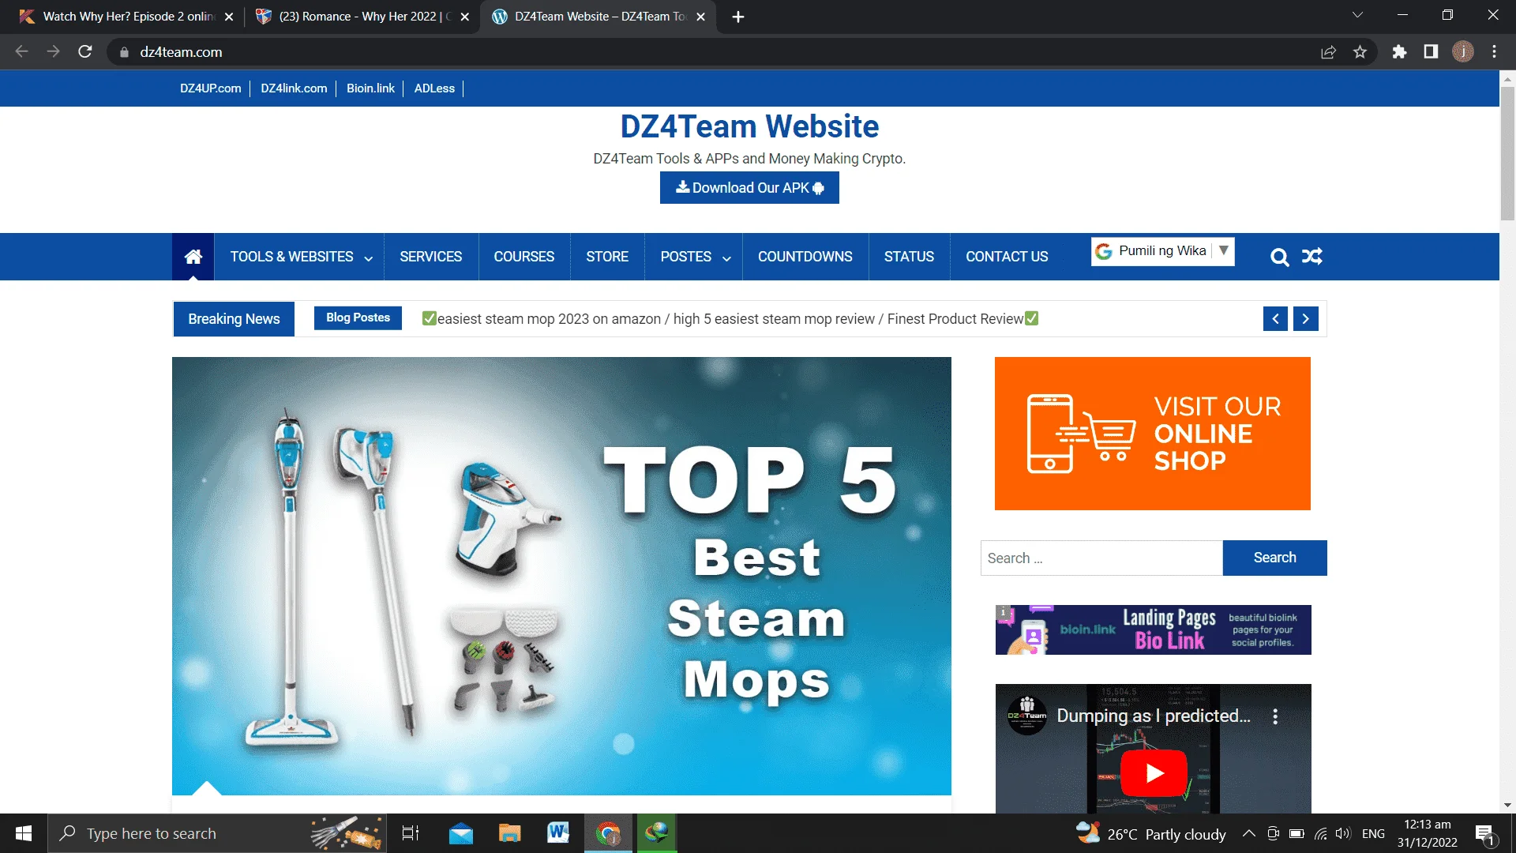
Task: Open the Chrome tab search chevron
Action: (x=1357, y=16)
